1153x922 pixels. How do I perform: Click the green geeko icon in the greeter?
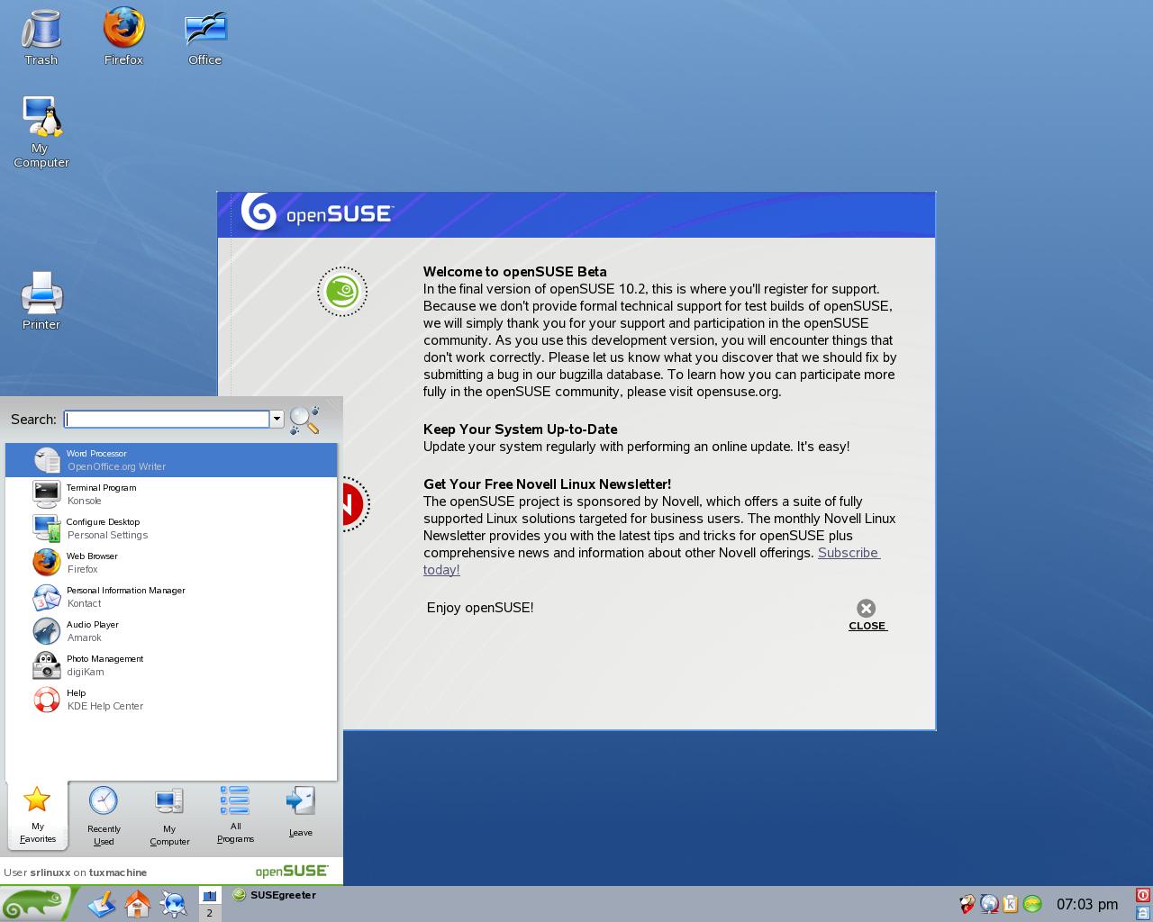click(342, 292)
